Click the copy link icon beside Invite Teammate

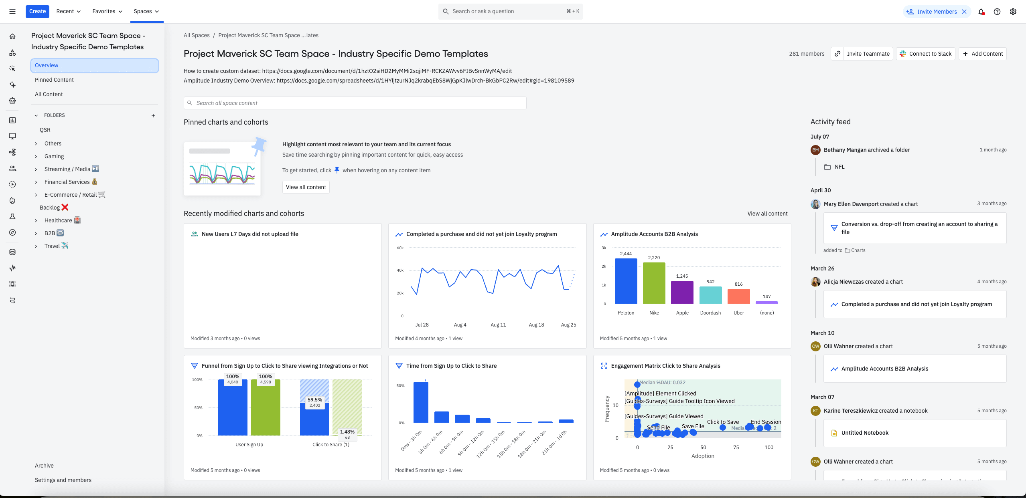[837, 54]
